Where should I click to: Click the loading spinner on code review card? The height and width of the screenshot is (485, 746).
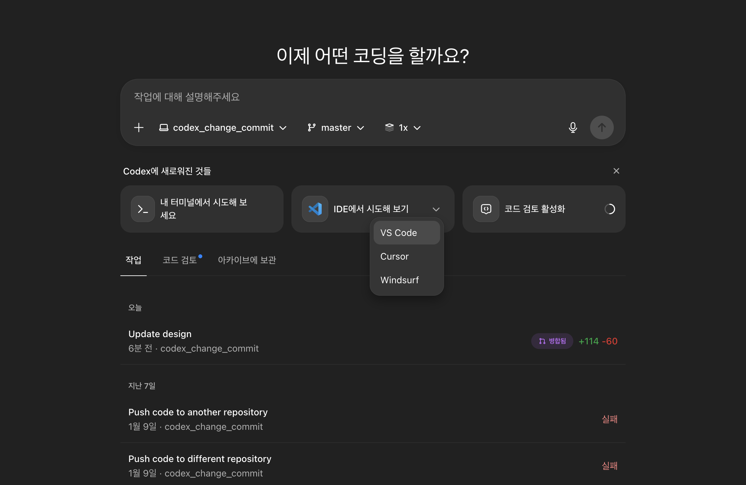pos(609,209)
